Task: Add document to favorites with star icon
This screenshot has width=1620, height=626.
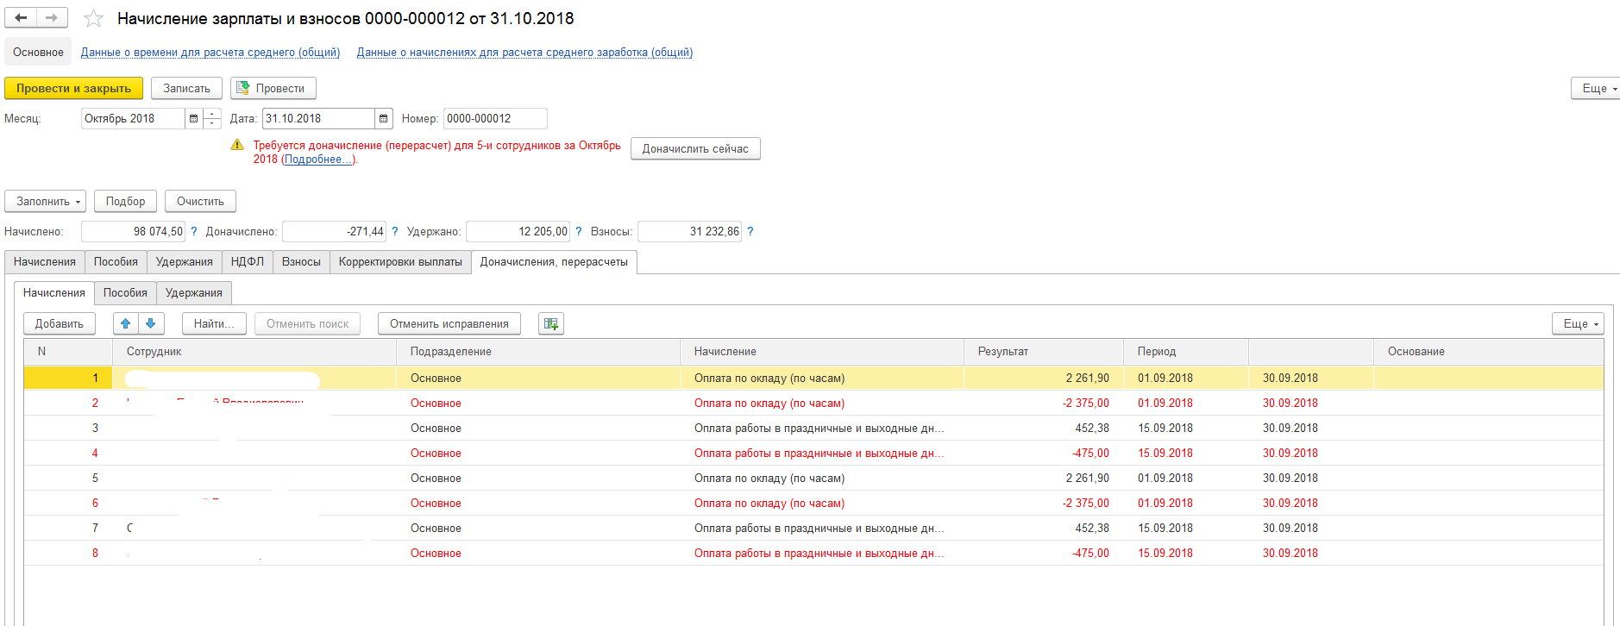Action: tap(93, 19)
